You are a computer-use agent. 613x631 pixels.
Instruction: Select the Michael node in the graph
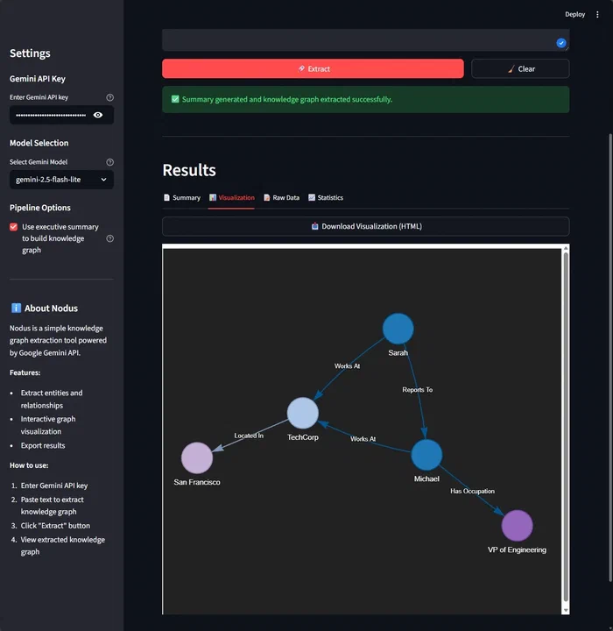(x=426, y=455)
